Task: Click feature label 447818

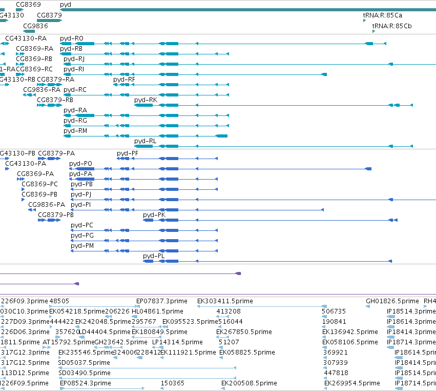Action: pyautogui.click(x=336, y=373)
